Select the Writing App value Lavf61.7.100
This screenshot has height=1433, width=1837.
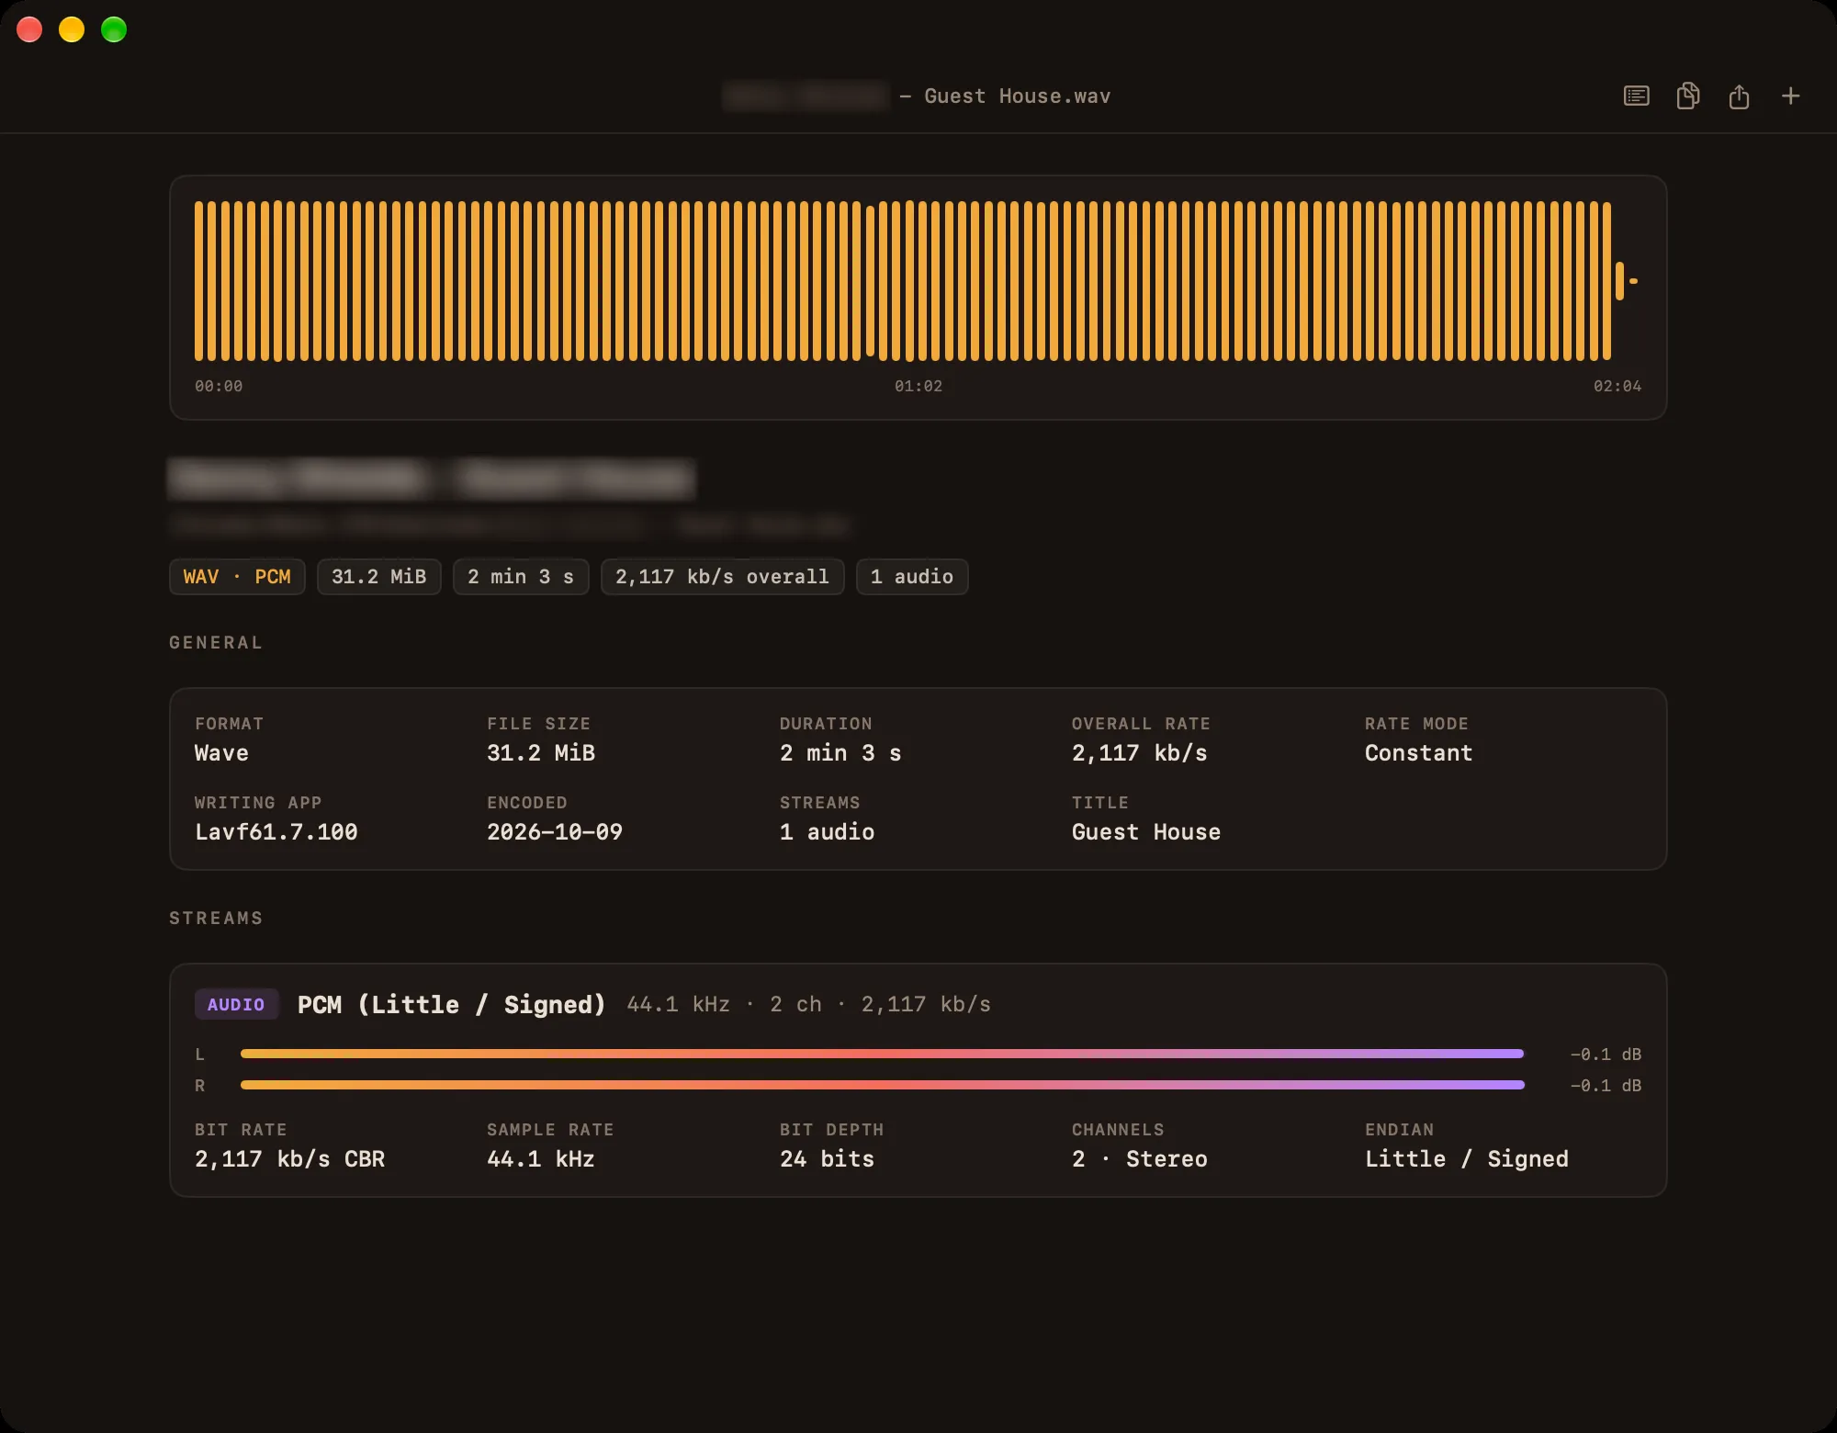(276, 832)
